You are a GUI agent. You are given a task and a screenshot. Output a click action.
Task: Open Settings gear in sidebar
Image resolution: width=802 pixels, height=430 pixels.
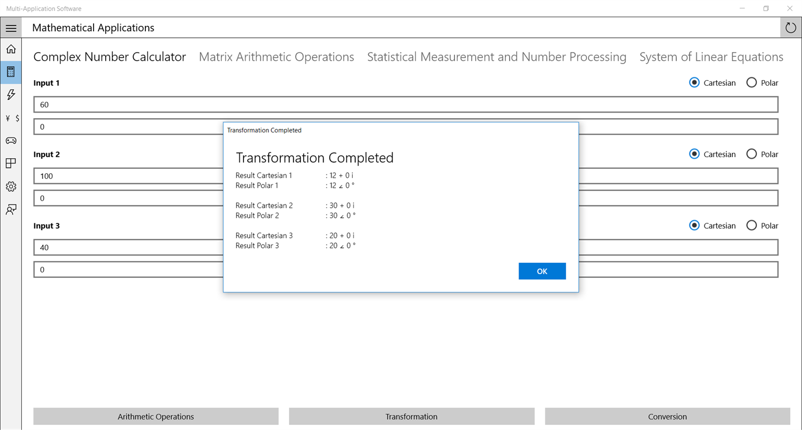[11, 187]
